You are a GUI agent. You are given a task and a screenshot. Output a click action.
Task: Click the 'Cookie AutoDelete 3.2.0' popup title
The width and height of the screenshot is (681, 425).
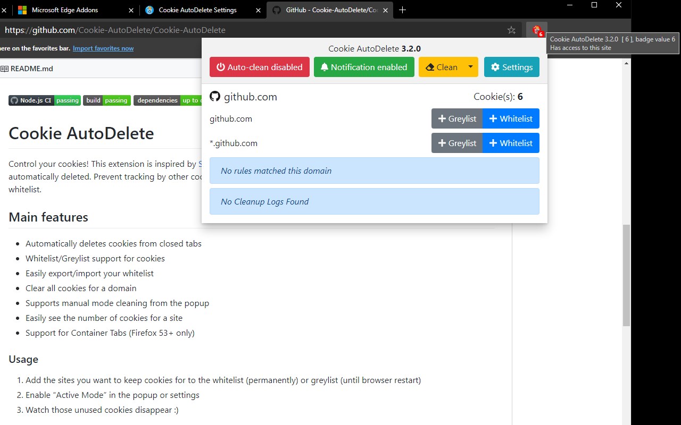(375, 48)
